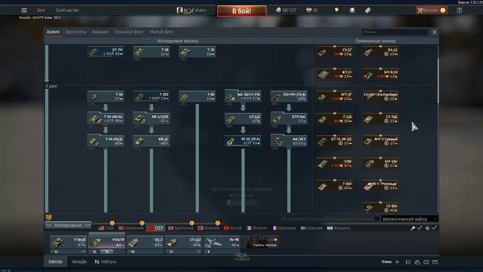
Task: Add squad member plus icon
Action: 397,262
